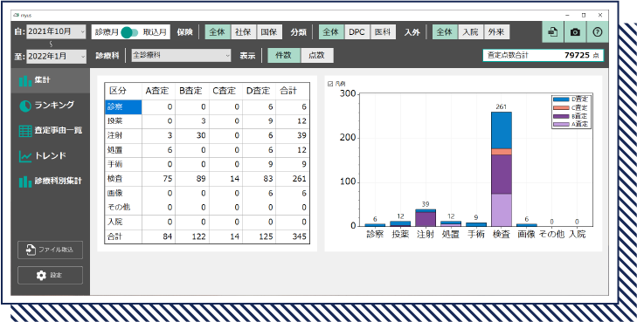Open the 診療科別集計 sidebar item

50,181
